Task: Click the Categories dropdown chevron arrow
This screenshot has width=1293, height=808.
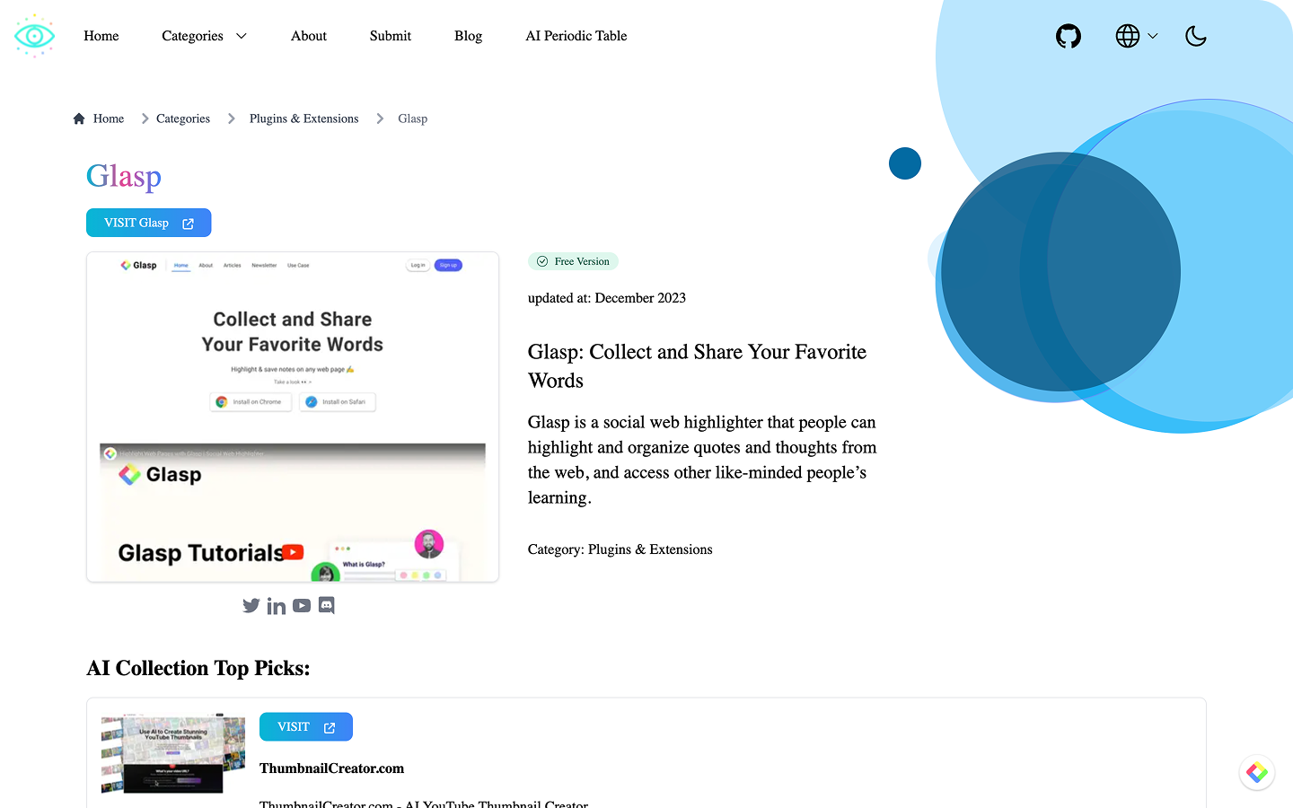Action: click(241, 36)
